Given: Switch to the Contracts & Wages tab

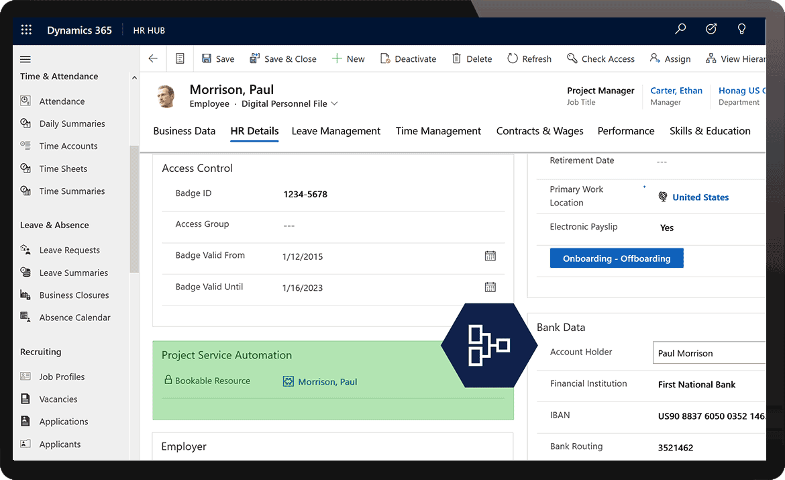Looking at the screenshot, I should coord(539,131).
